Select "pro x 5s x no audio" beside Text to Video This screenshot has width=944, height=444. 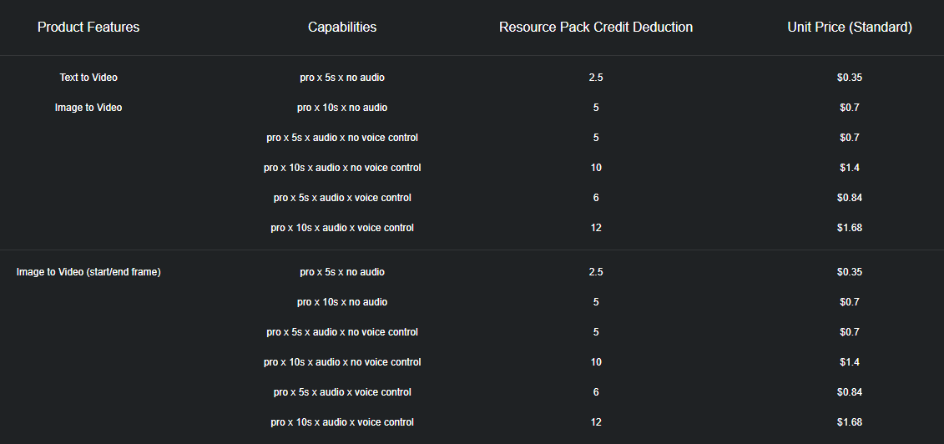click(342, 78)
